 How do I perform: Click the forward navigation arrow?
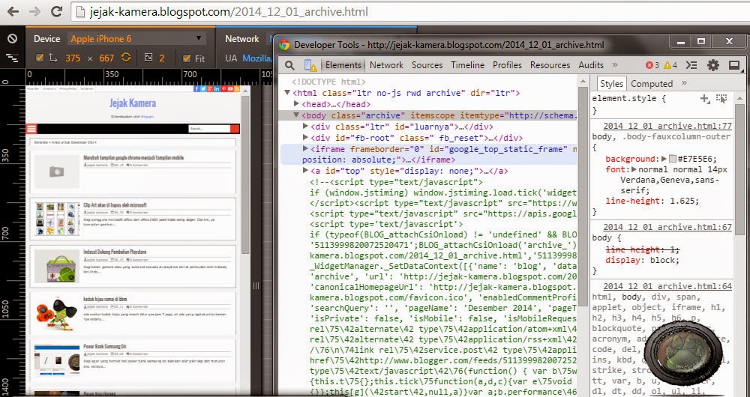(34, 11)
